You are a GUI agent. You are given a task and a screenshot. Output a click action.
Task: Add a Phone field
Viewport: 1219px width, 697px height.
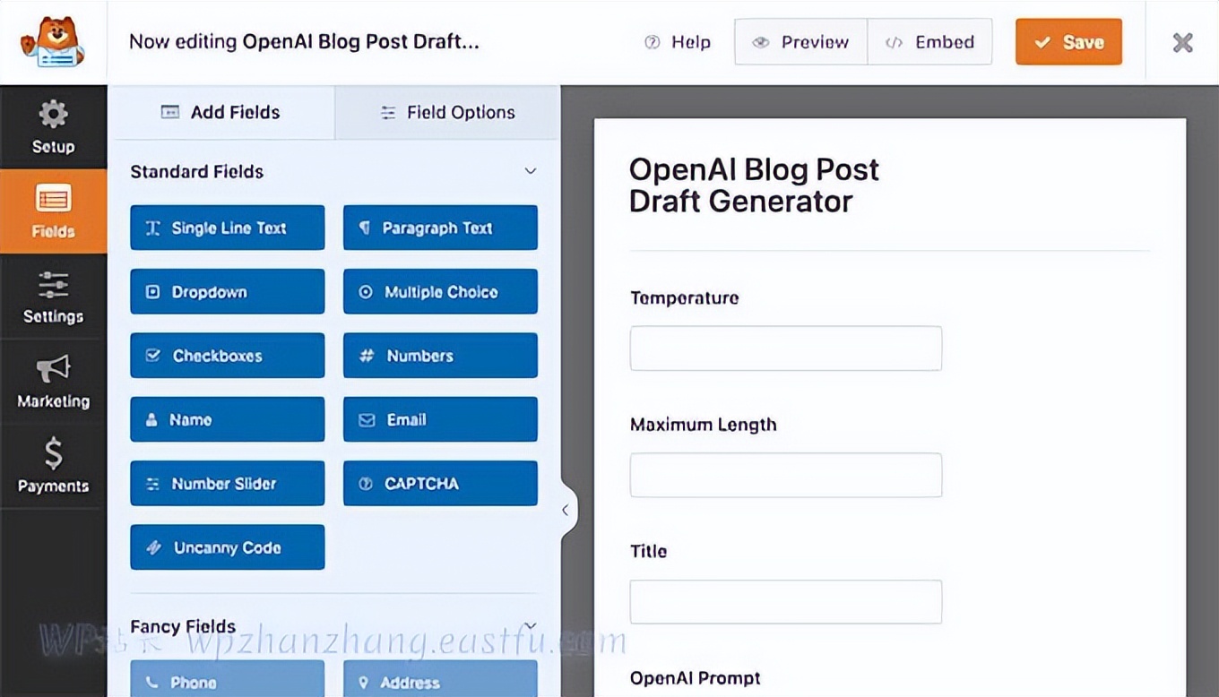[228, 679]
